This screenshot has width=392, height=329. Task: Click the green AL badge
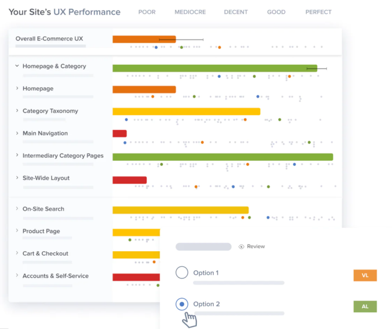point(365,306)
